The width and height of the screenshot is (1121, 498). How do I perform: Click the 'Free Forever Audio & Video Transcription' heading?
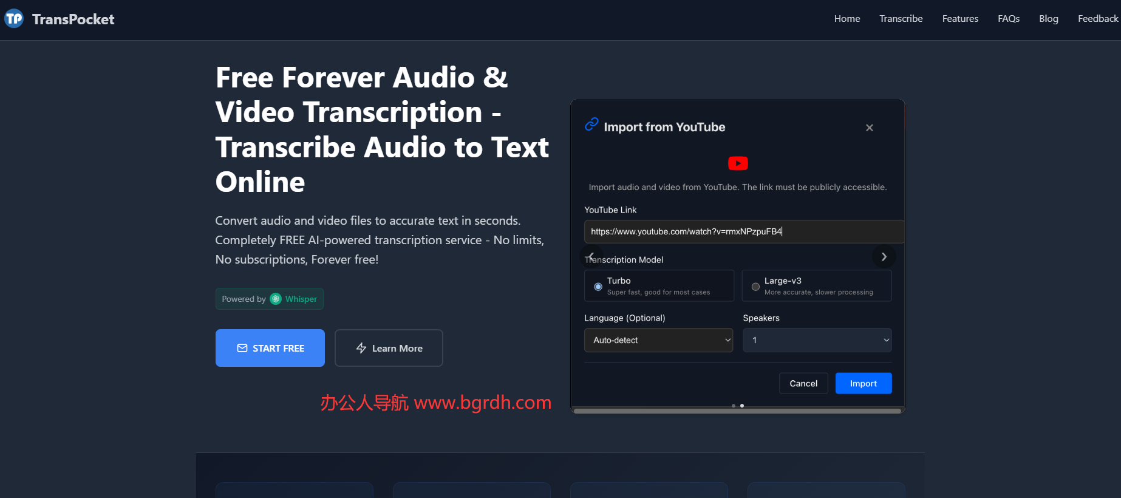tap(382, 130)
